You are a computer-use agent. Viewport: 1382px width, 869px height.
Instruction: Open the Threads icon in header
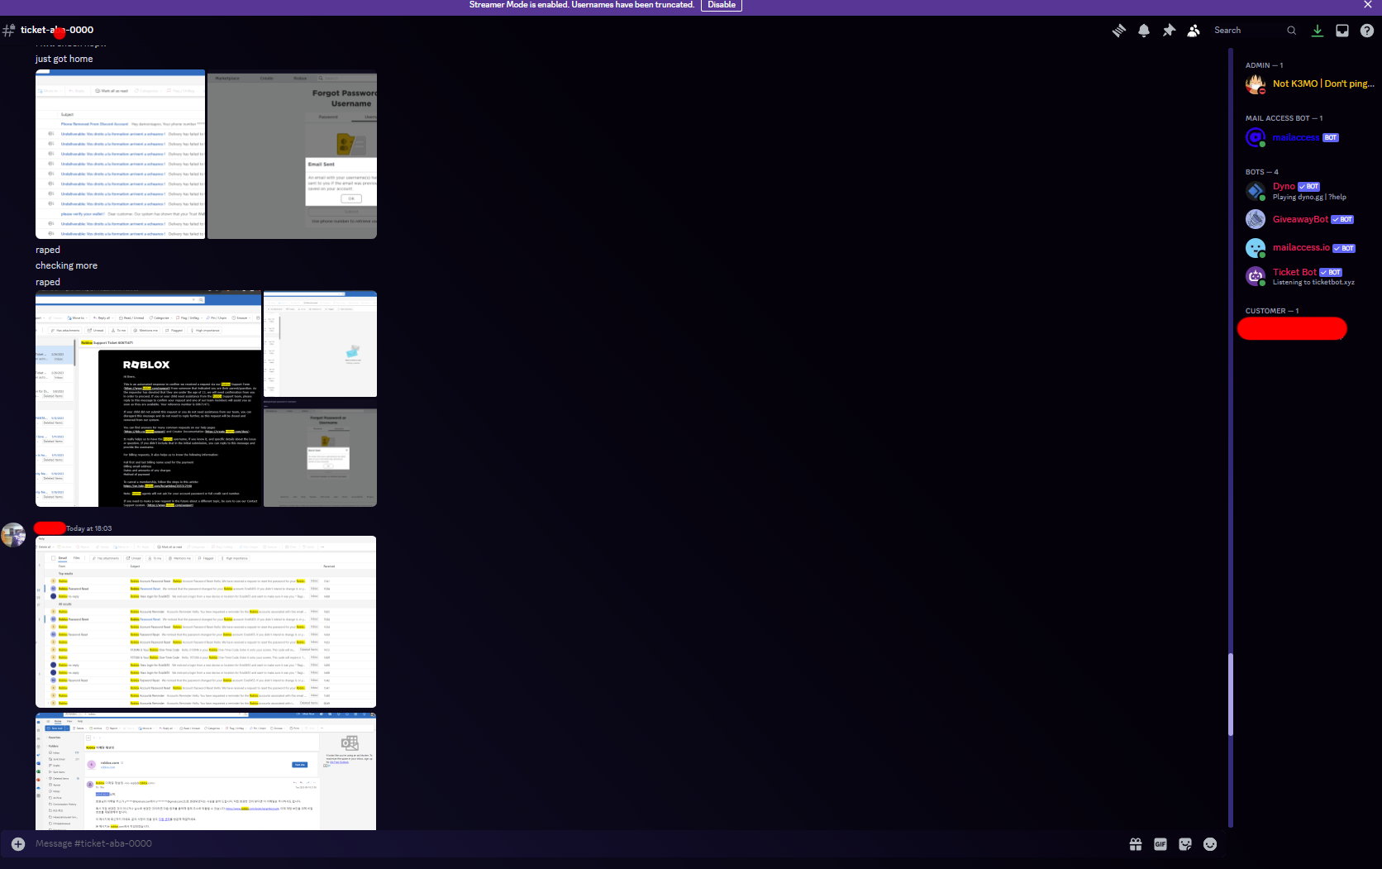[x=1118, y=31]
